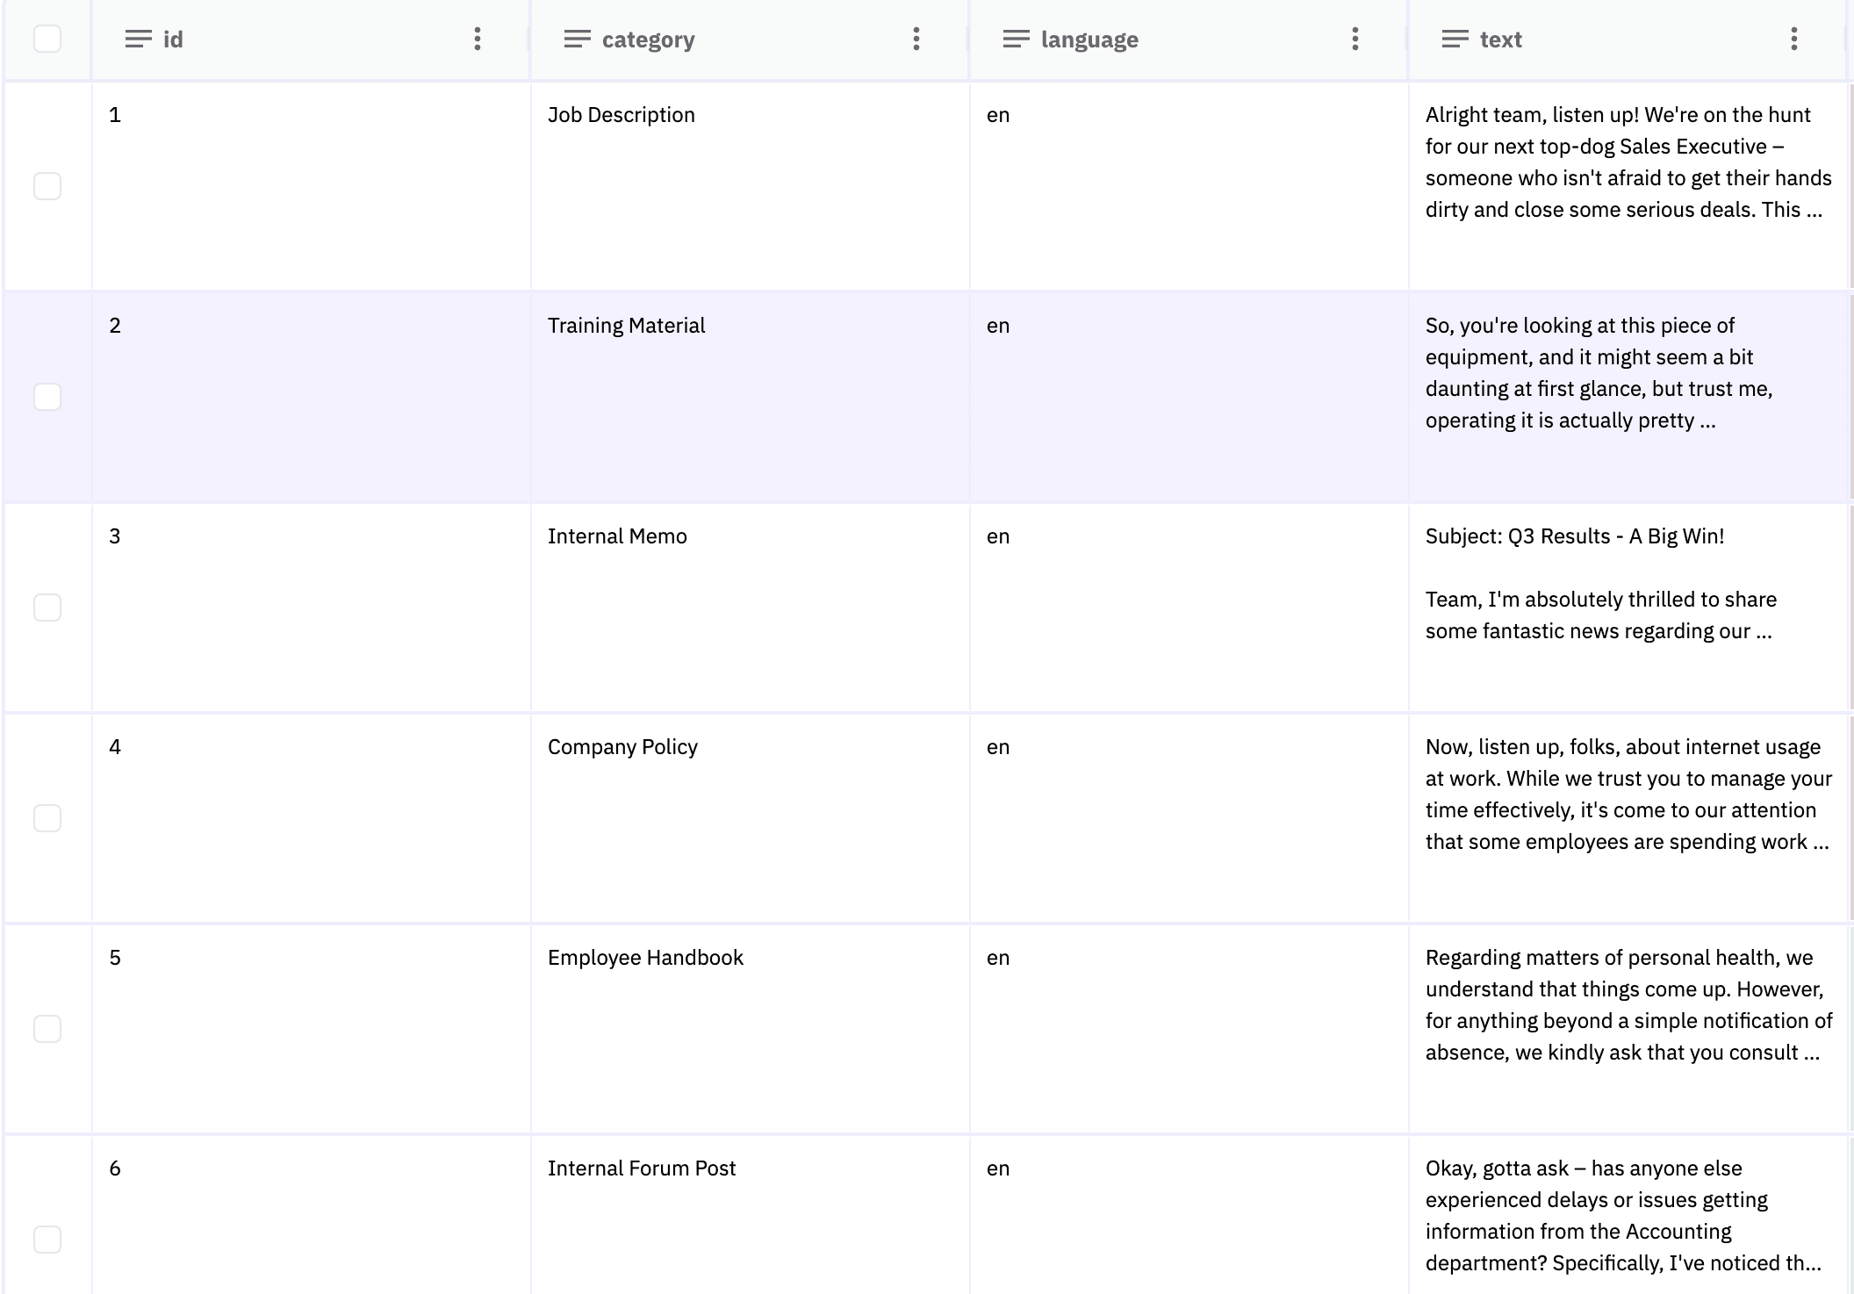This screenshot has width=1854, height=1294.
Task: Select the Employee Handbook row checkbox
Action: 47,1029
